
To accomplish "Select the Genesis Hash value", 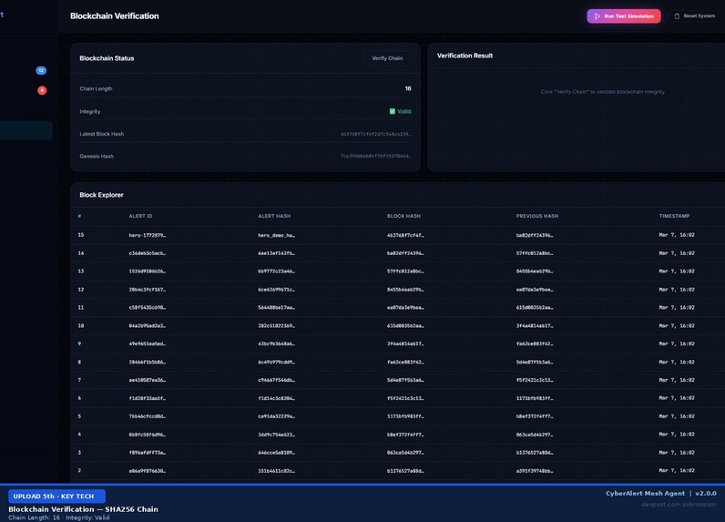I will pyautogui.click(x=375, y=157).
